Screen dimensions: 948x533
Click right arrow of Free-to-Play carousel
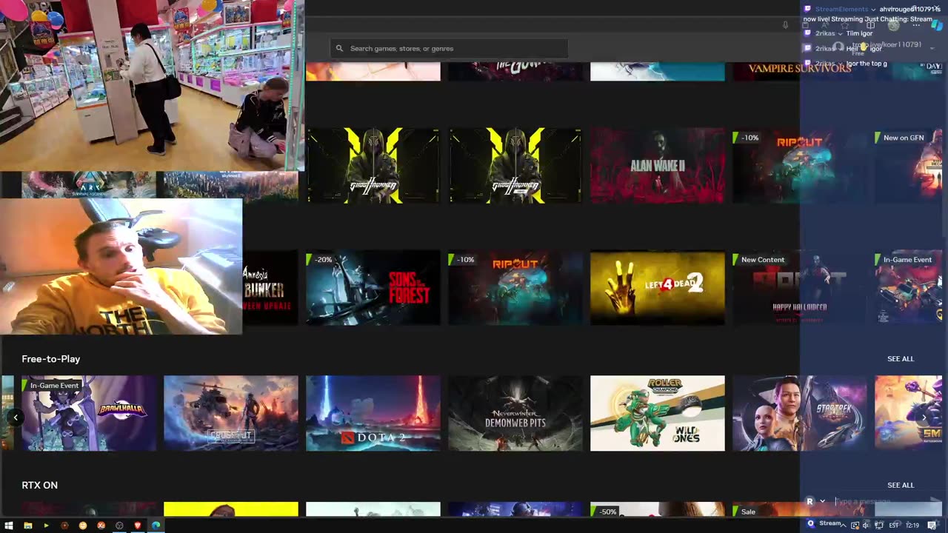[x=924, y=418]
